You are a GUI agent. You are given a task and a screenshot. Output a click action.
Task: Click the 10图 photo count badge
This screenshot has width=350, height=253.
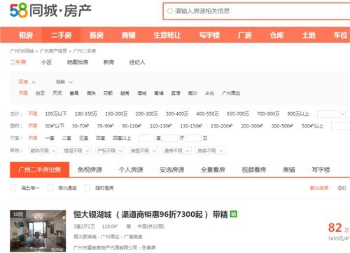point(17,214)
